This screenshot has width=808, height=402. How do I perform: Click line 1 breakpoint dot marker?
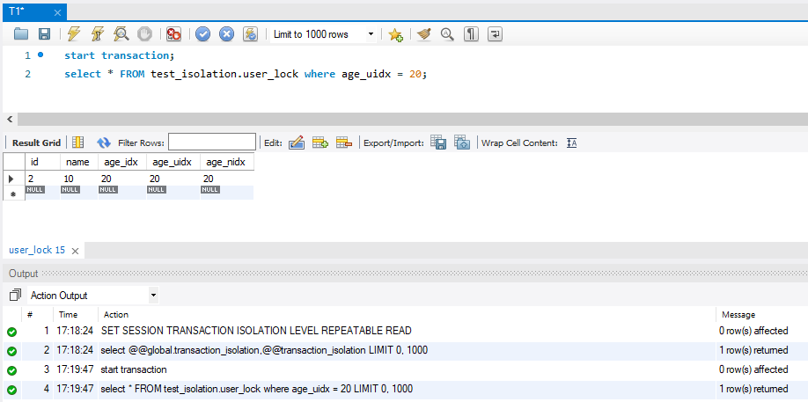[x=40, y=55]
